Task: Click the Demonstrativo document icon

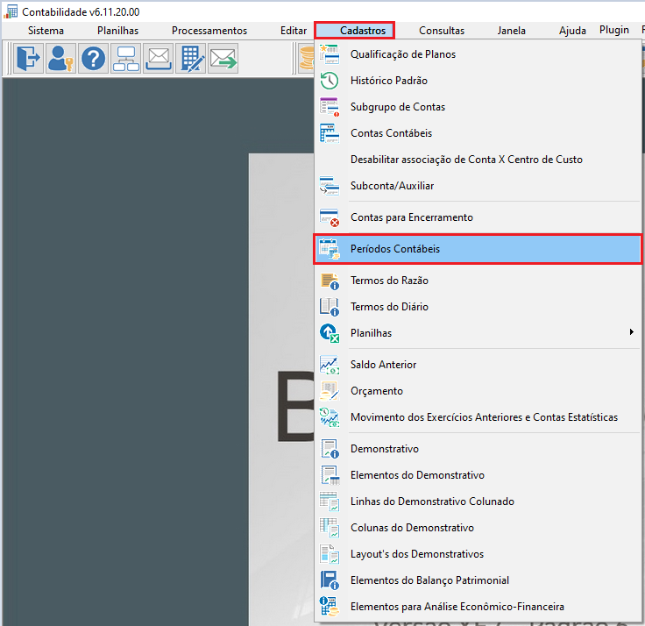Action: coord(330,449)
